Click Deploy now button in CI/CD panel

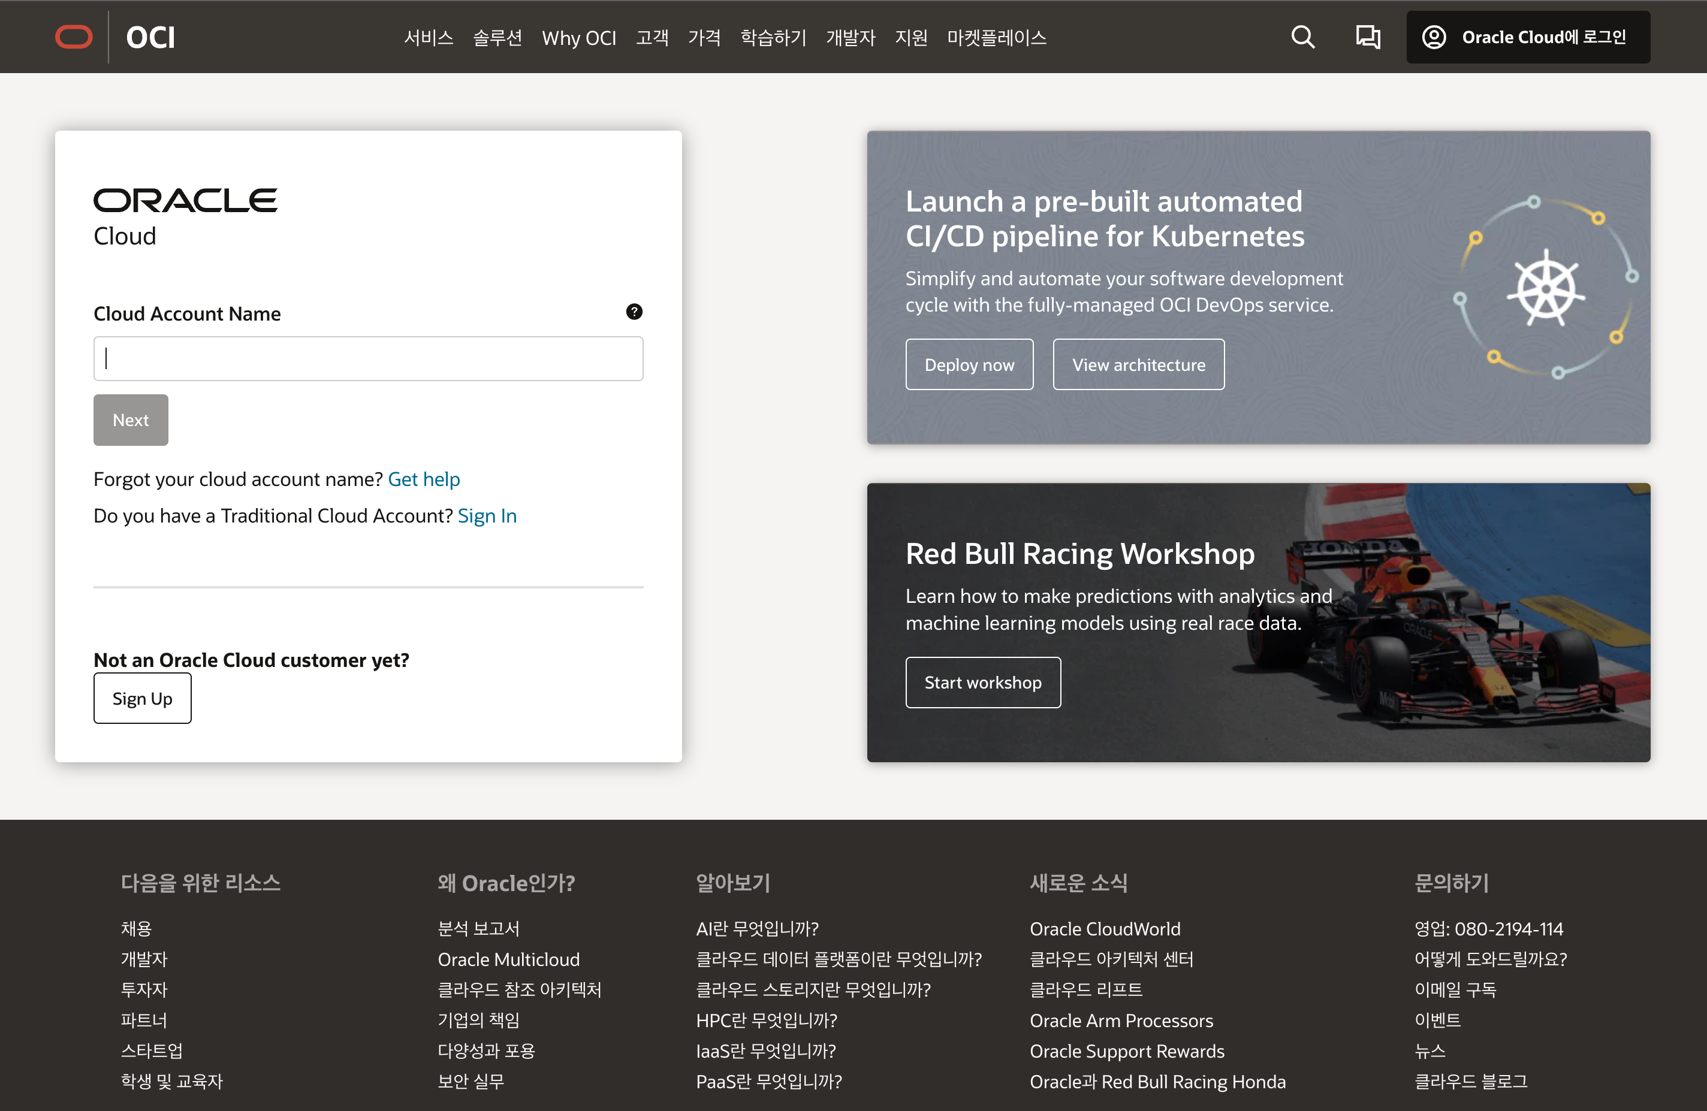tap(969, 363)
